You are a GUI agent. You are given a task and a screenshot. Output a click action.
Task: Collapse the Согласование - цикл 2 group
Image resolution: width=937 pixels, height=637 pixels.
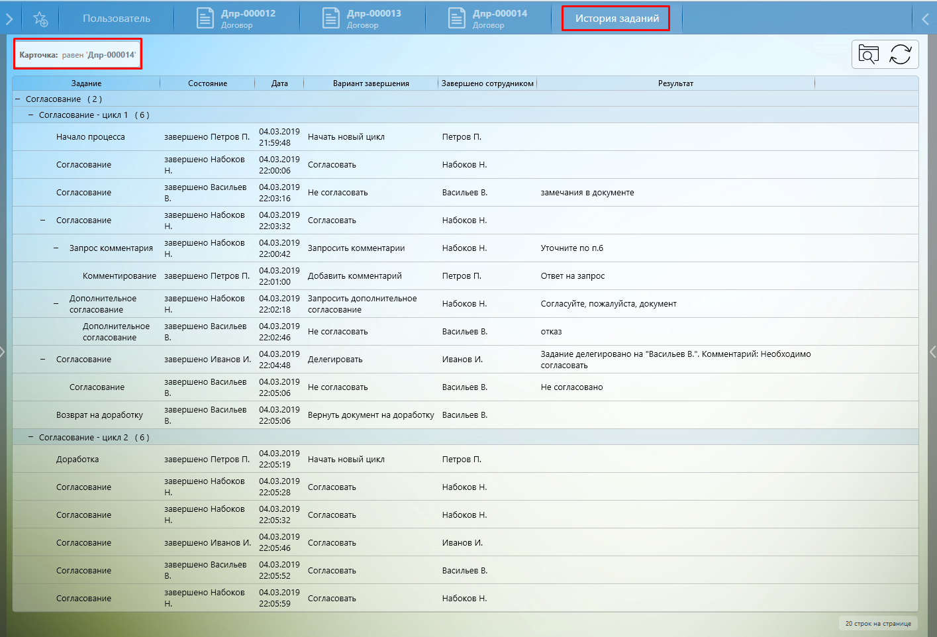[31, 438]
